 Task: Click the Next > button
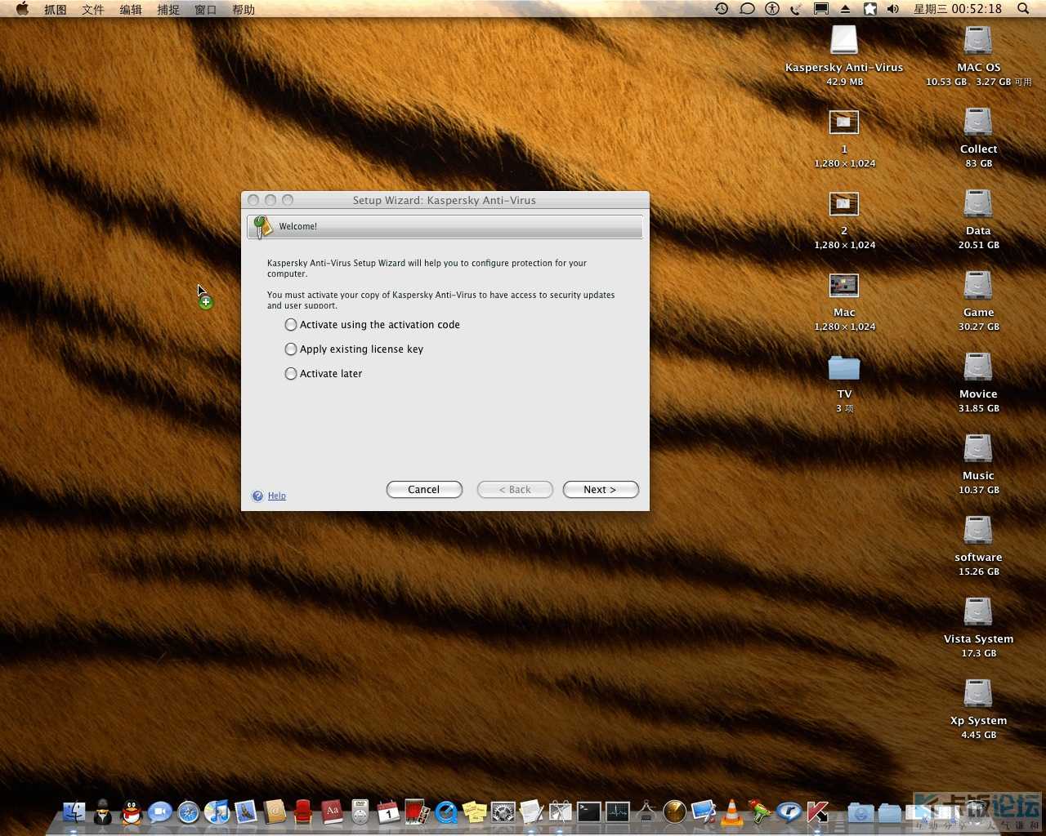point(601,490)
